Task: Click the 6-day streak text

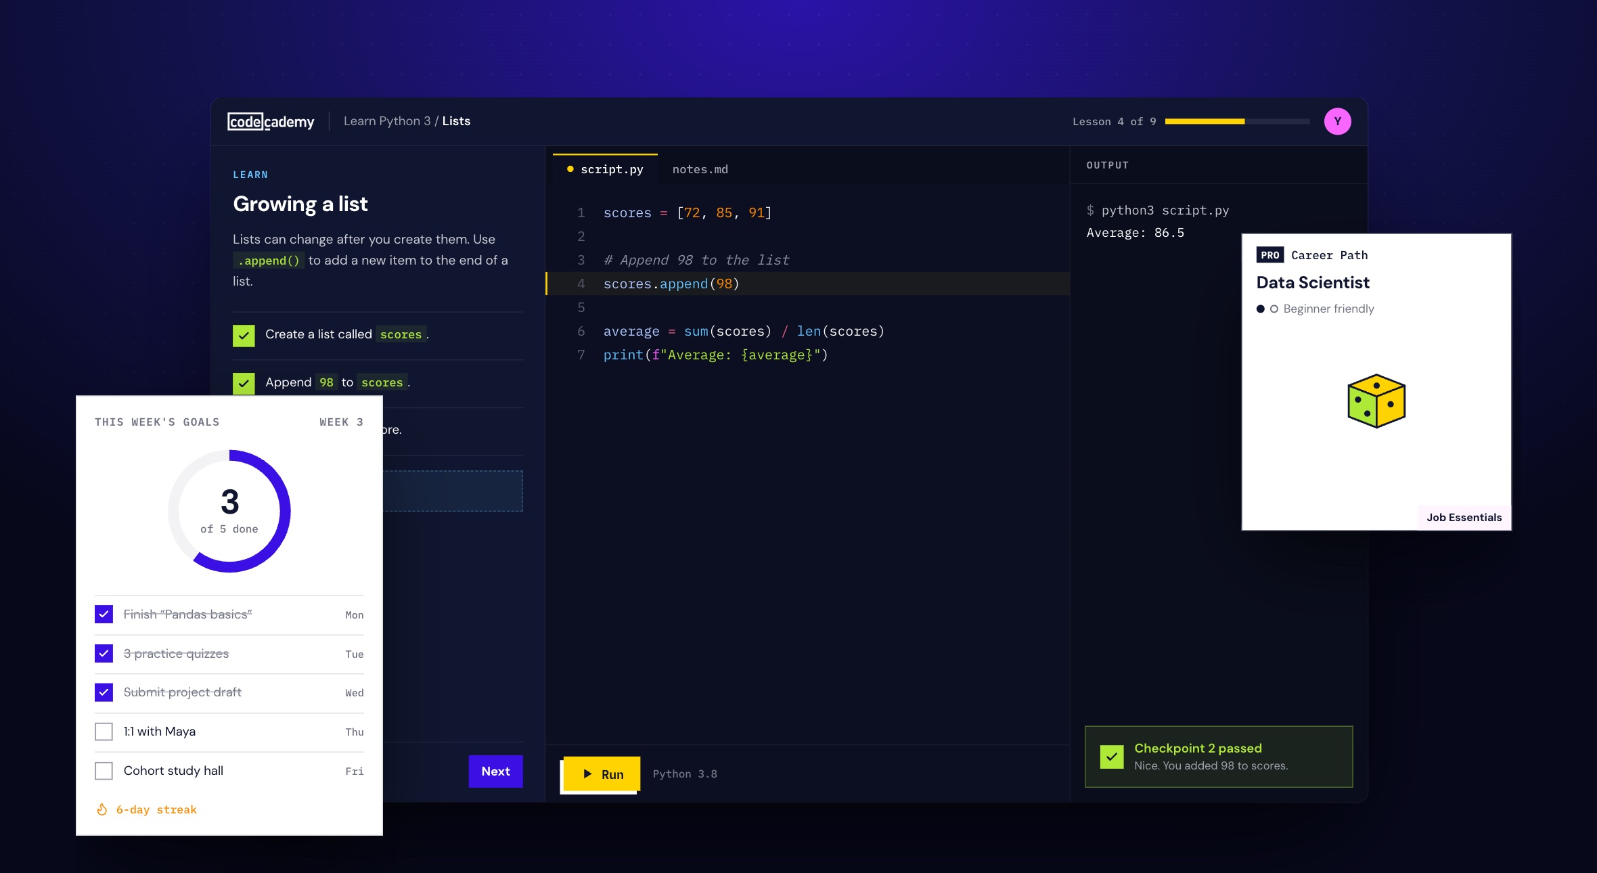Action: tap(156, 809)
